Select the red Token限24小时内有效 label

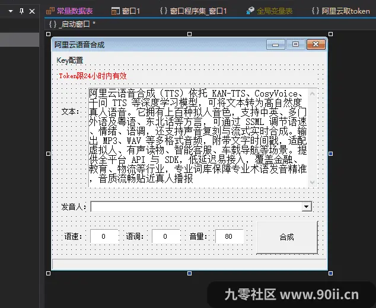pos(93,76)
